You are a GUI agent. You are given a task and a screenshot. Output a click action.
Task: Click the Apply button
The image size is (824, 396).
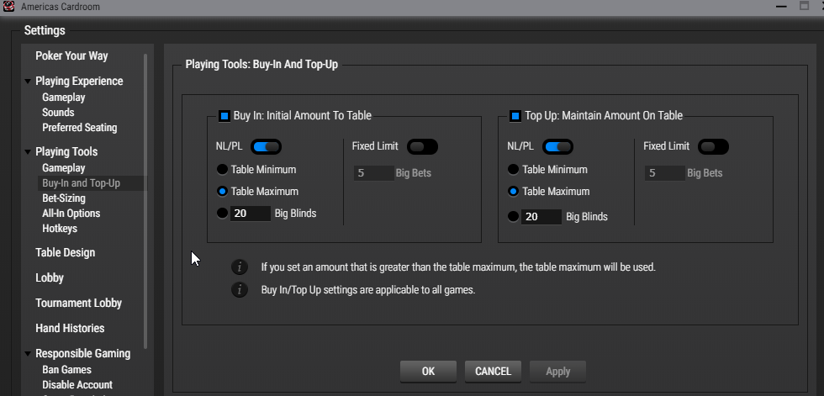[x=557, y=372]
